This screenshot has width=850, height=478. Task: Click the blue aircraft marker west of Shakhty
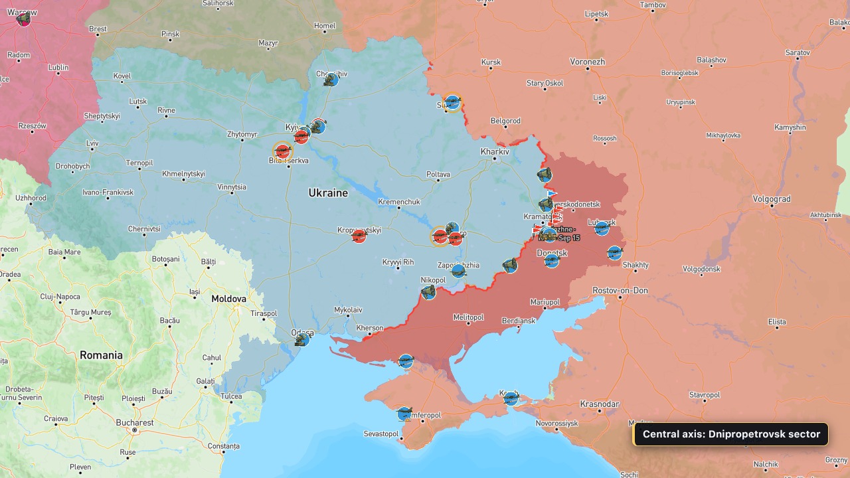[x=615, y=253]
